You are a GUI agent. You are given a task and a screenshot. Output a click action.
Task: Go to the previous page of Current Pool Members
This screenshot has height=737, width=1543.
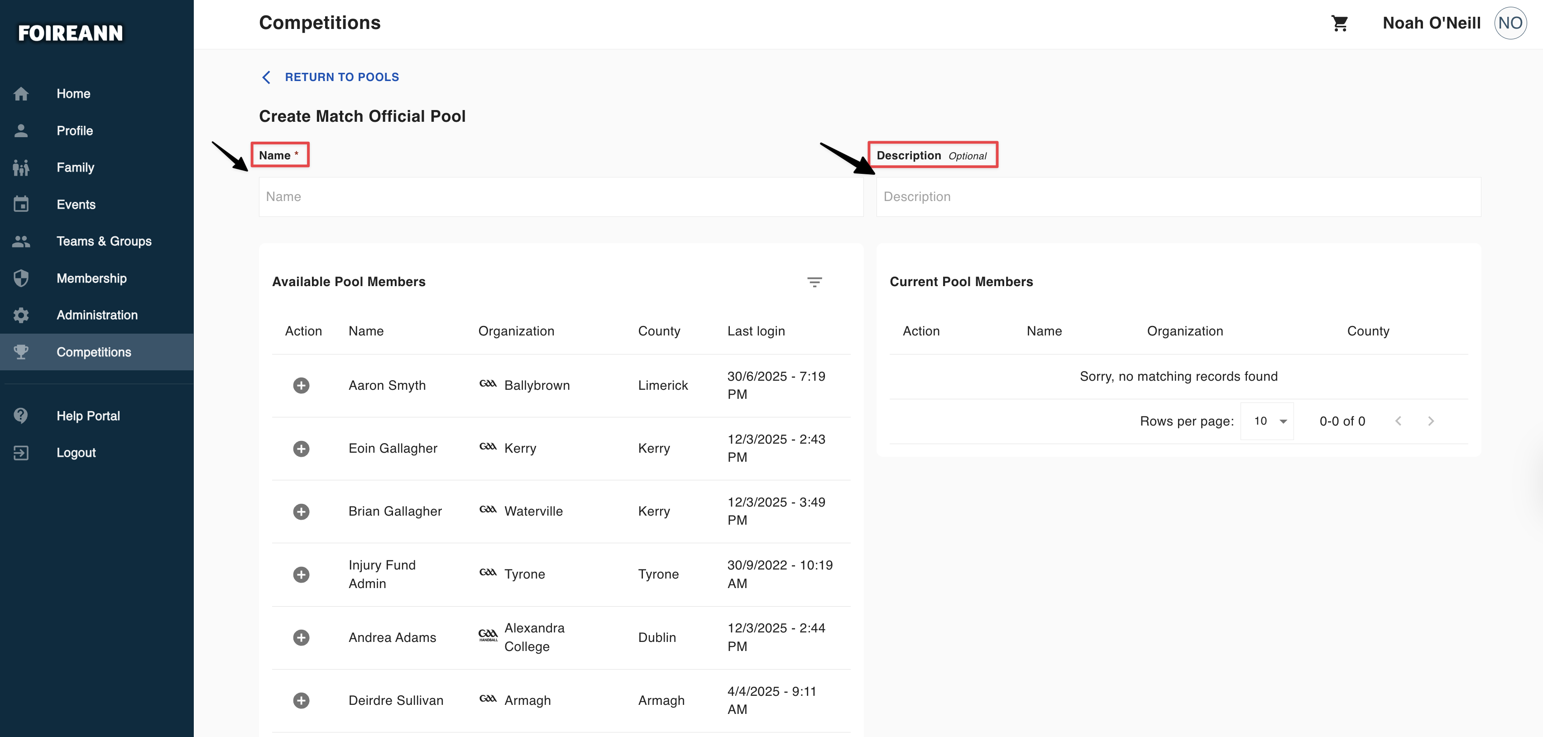point(1398,421)
